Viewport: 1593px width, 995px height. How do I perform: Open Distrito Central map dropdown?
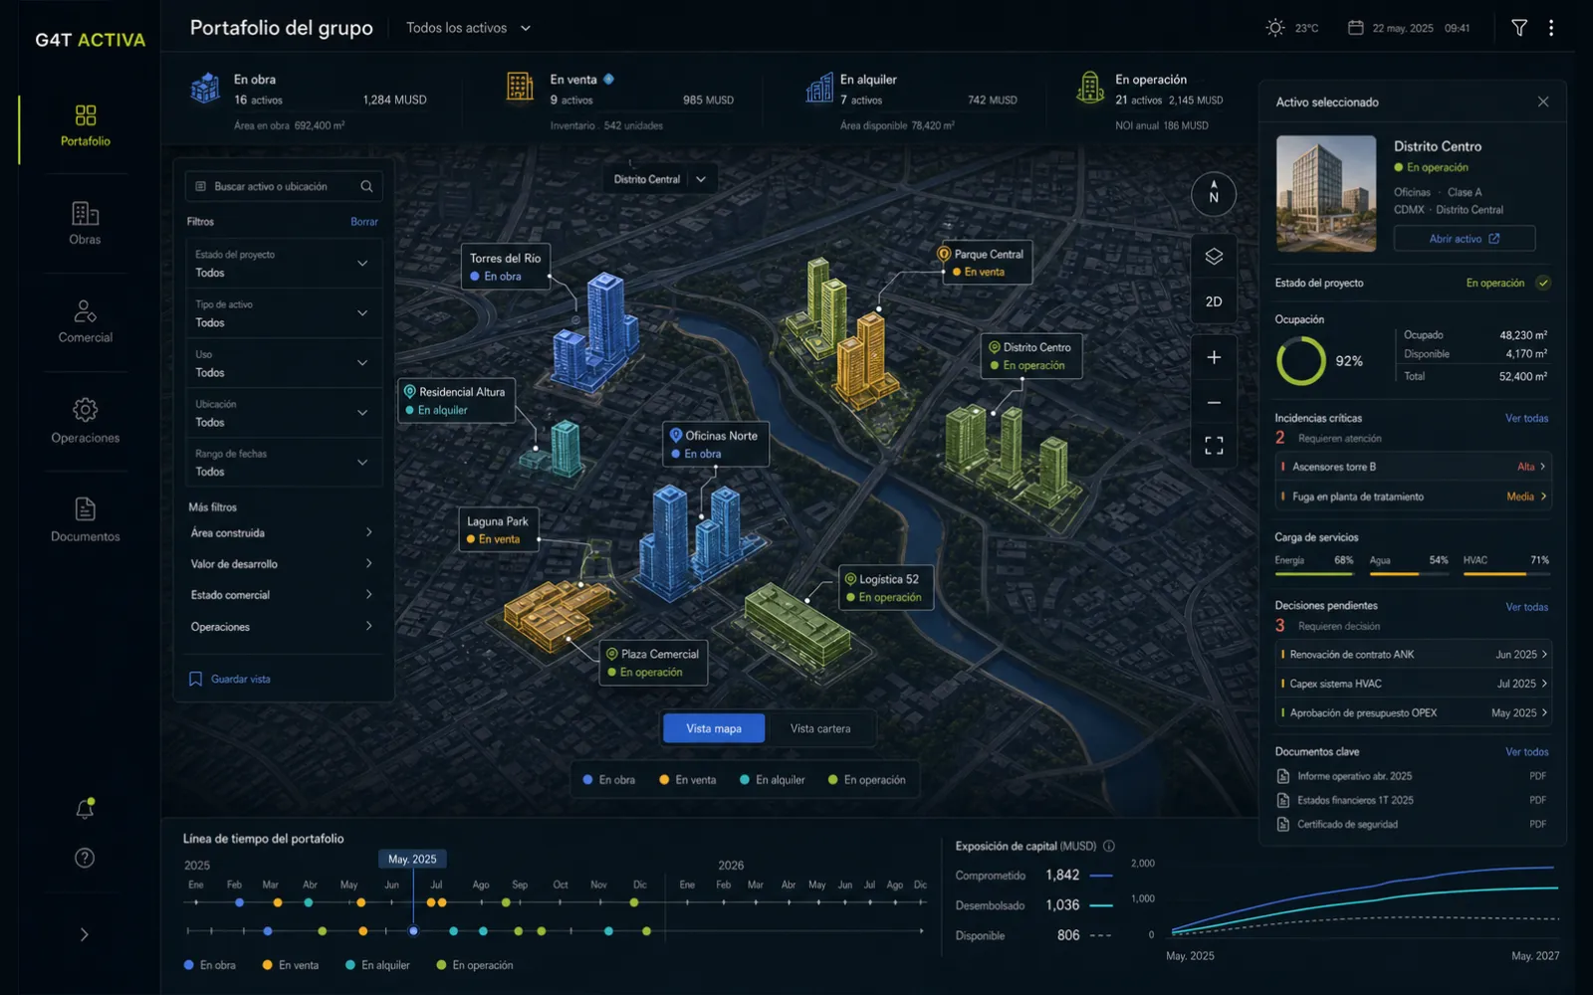tap(659, 179)
